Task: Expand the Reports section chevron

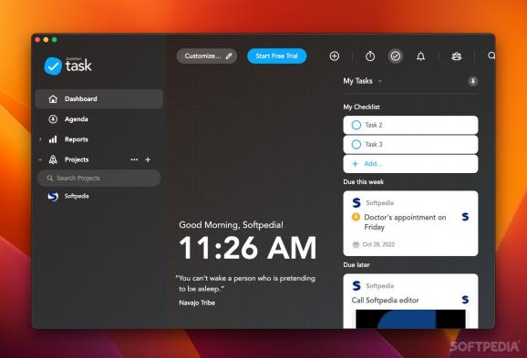Action: [x=40, y=139]
